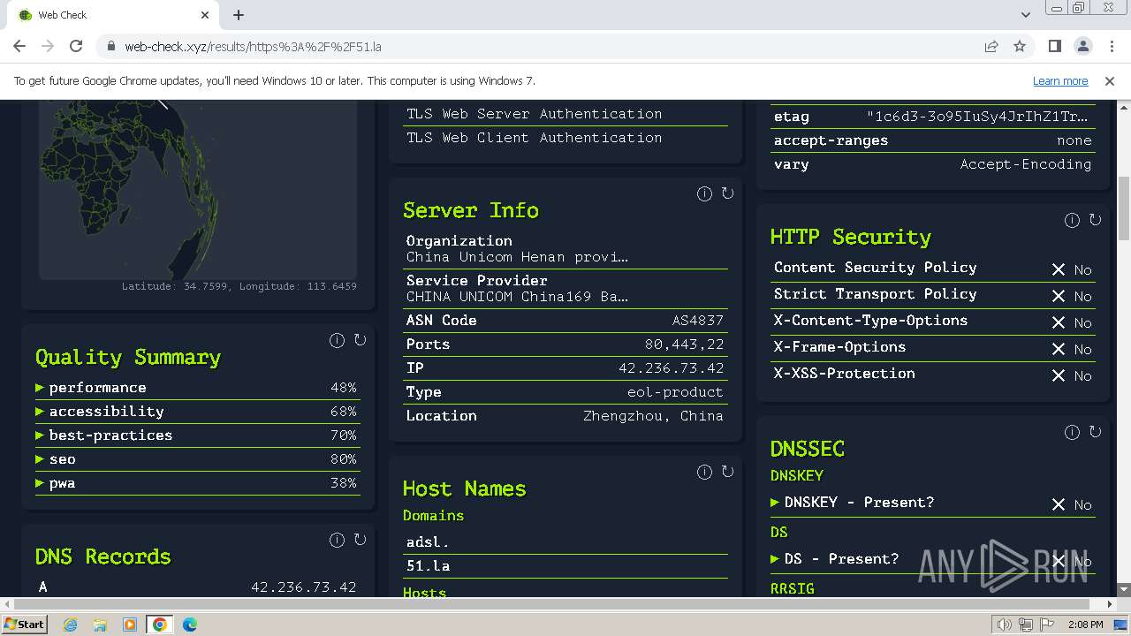
Task: Show info for Host Names card
Action: click(x=704, y=472)
